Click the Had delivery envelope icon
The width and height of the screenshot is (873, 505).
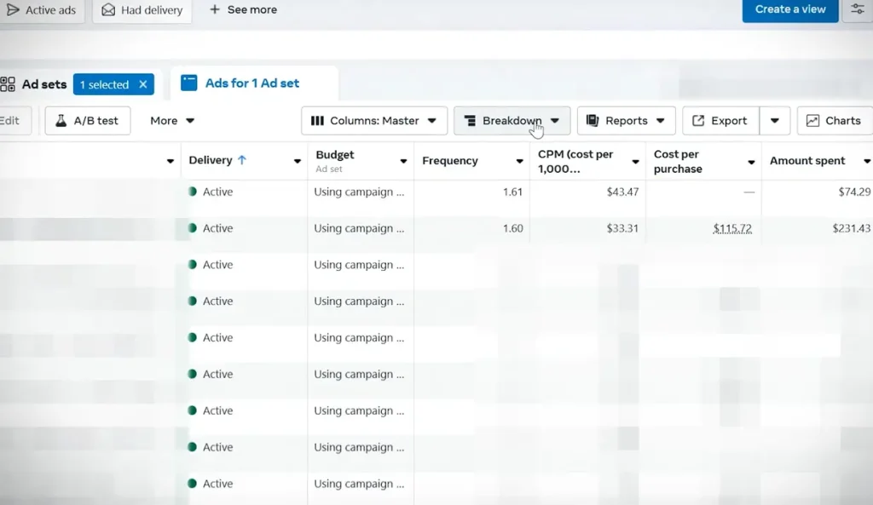click(x=108, y=10)
